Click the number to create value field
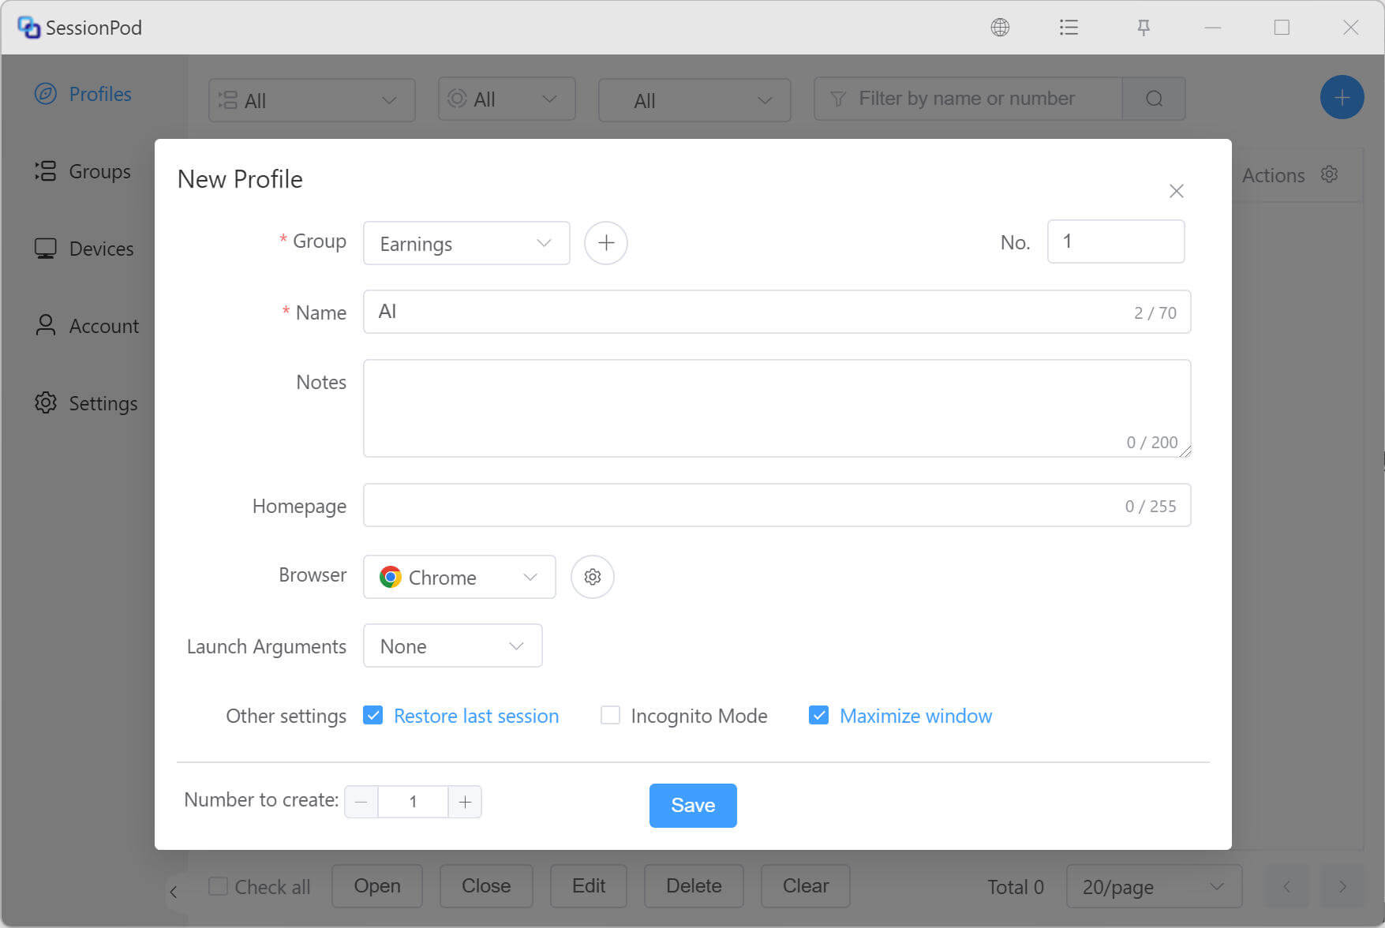The image size is (1385, 928). click(x=413, y=802)
